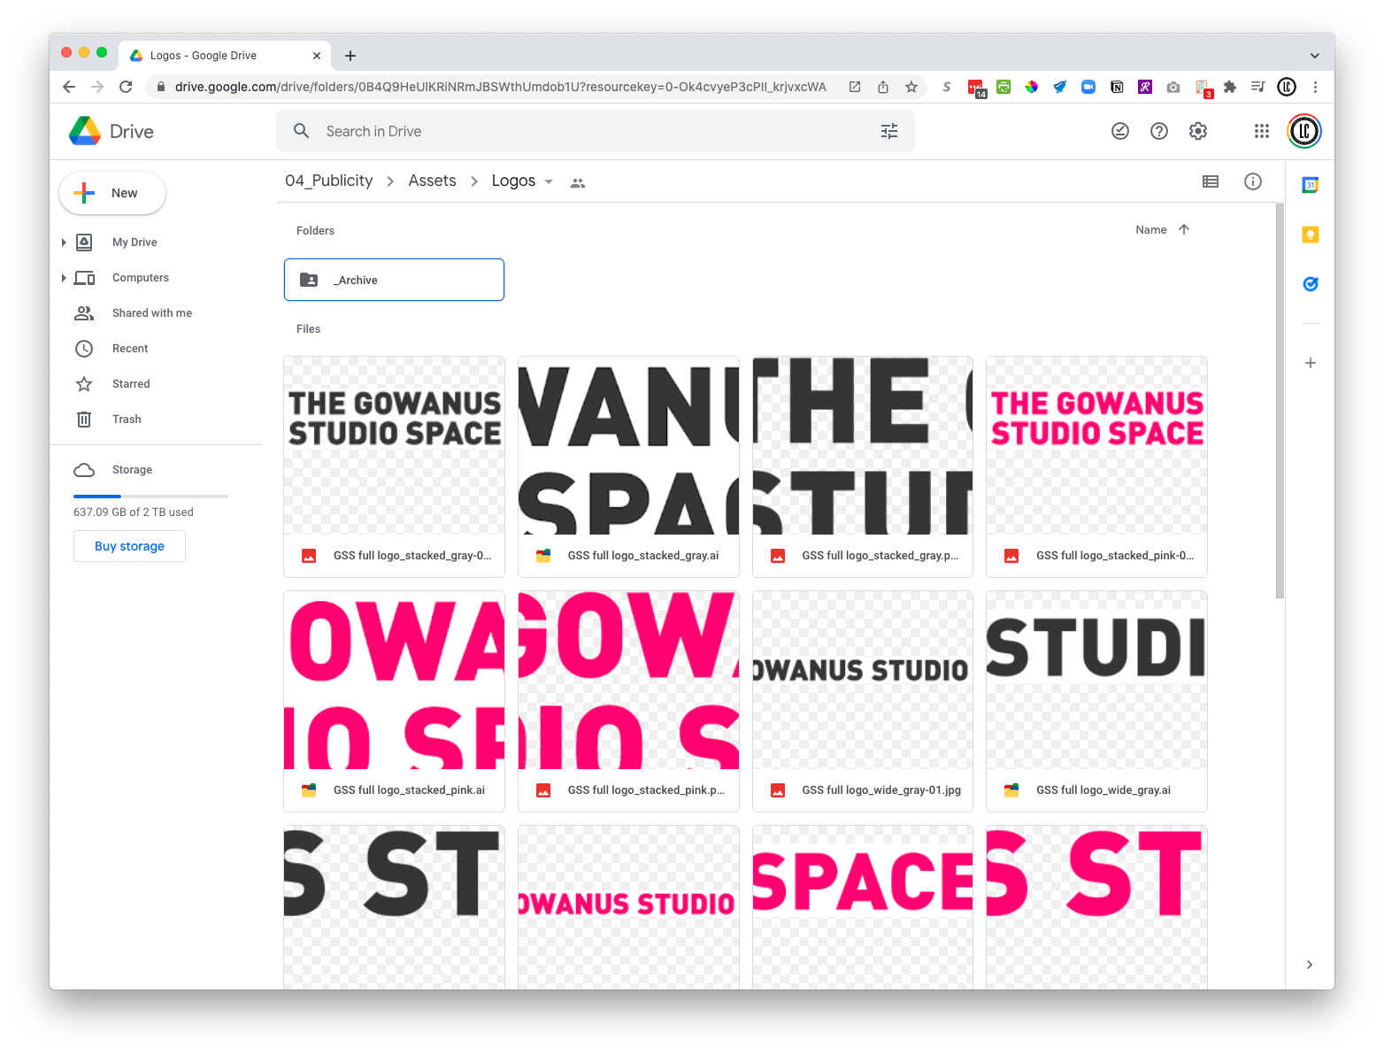
Task: Share this page from address bar
Action: pyautogui.click(x=883, y=87)
